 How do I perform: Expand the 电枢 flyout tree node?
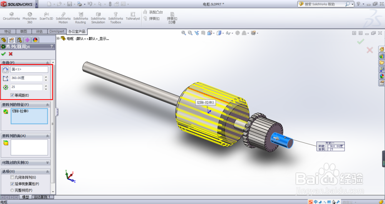pyautogui.click(x=58, y=38)
